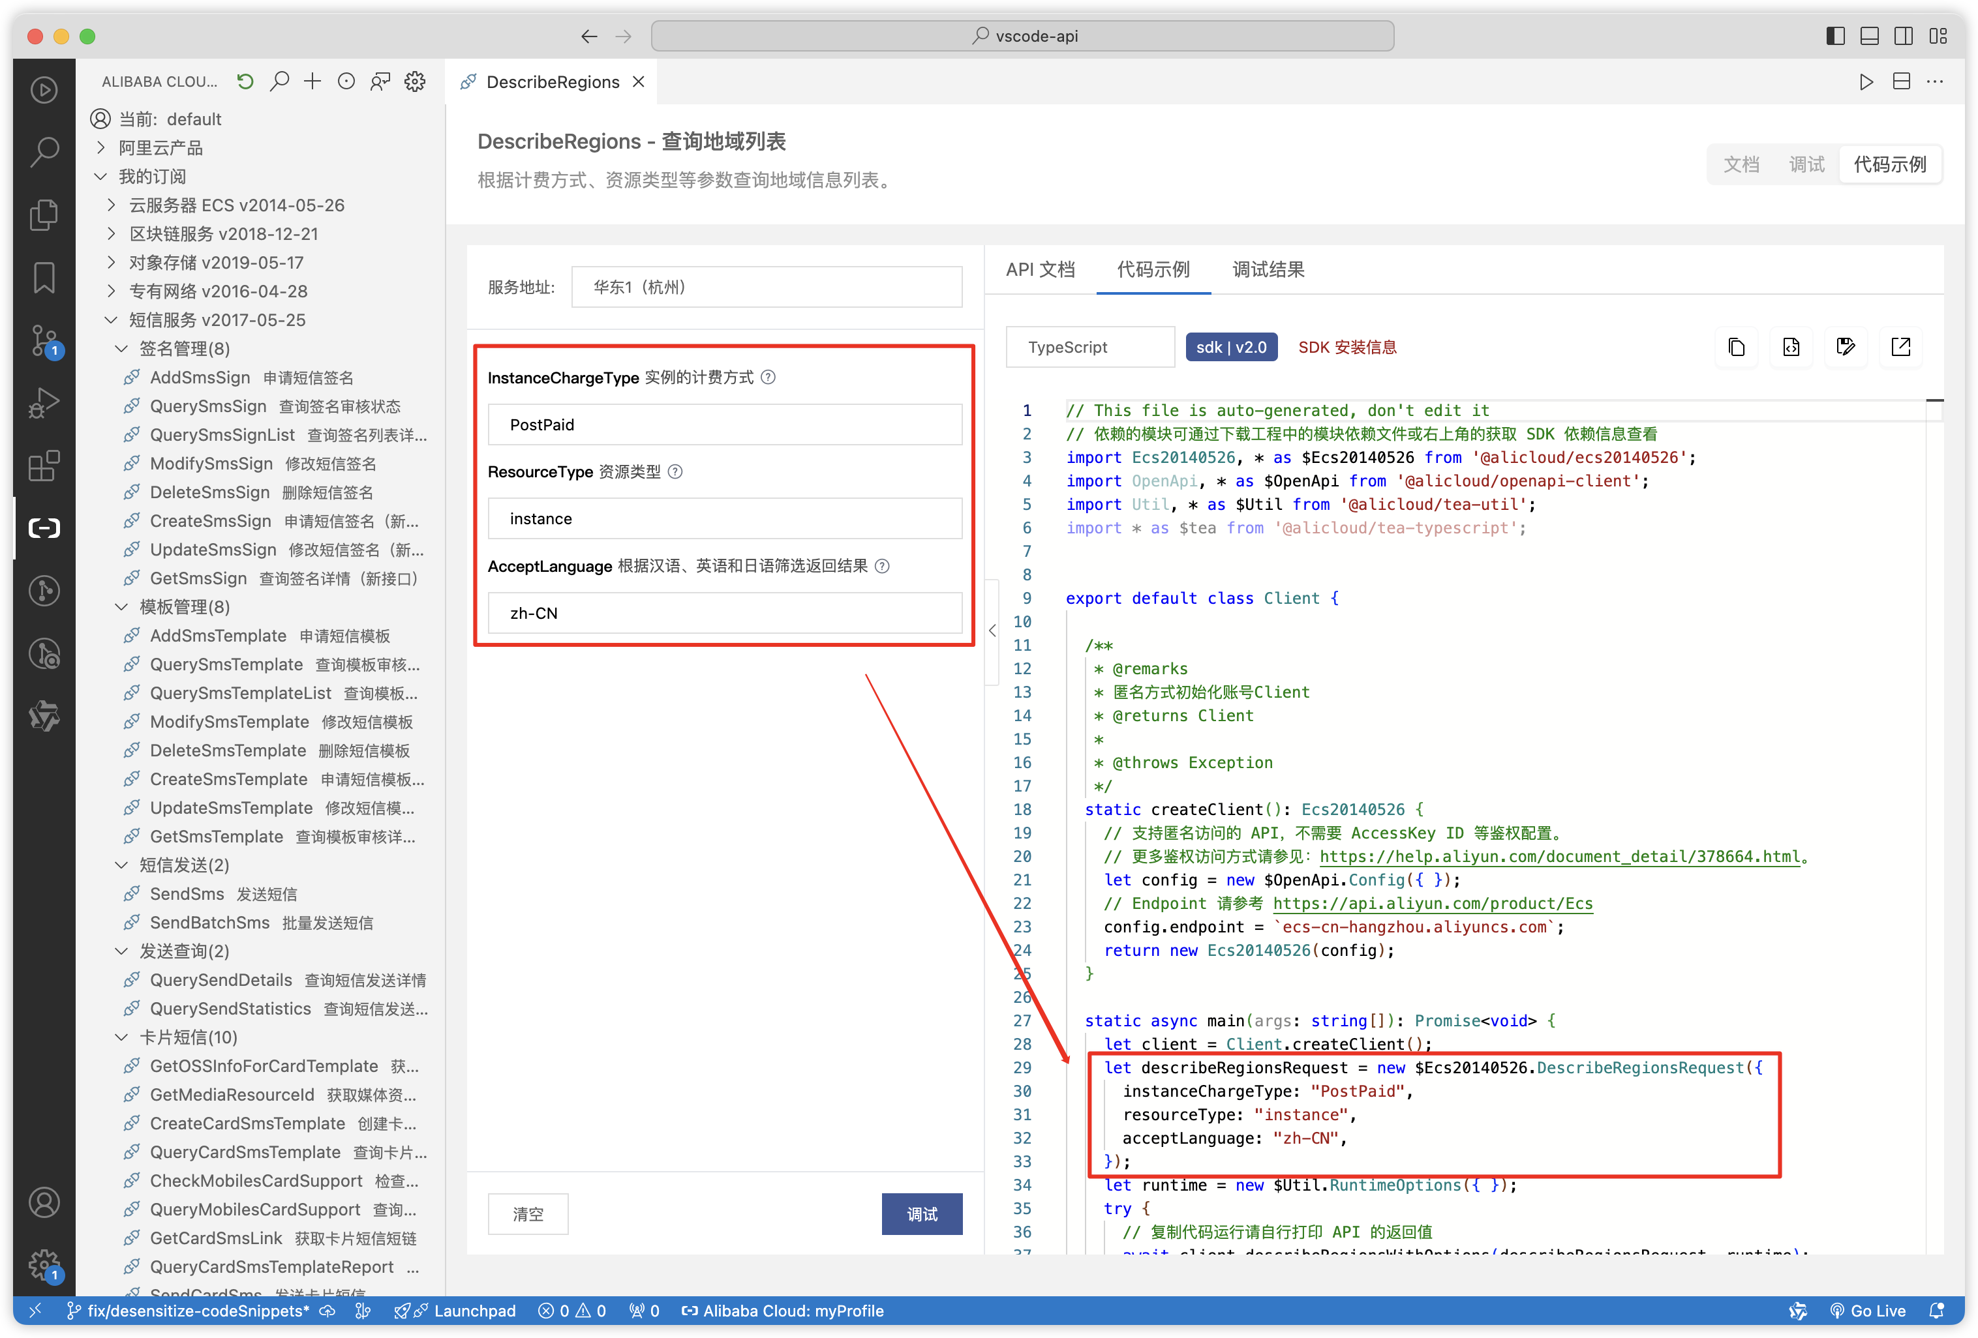Open the code snippet in a new file

pyautogui.click(x=1791, y=347)
